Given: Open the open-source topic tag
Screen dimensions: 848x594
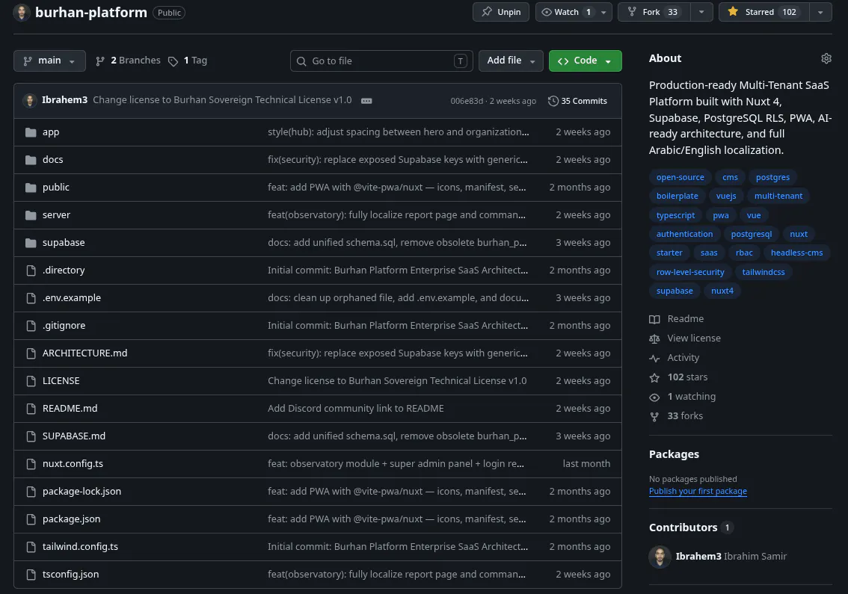Looking at the screenshot, I should (x=680, y=177).
